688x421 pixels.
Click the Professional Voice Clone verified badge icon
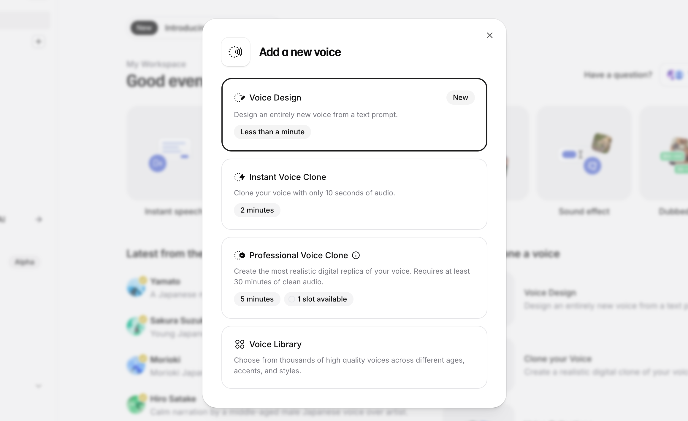[x=240, y=255]
